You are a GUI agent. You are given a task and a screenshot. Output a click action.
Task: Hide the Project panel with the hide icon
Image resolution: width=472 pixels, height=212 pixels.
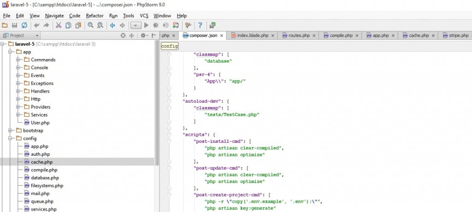(x=154, y=35)
